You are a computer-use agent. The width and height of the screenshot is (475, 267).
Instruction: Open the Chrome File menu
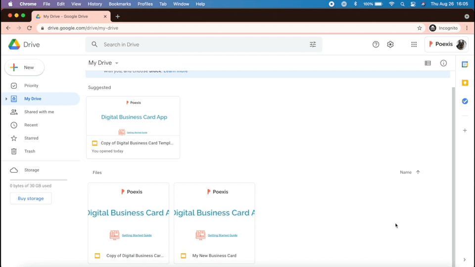click(47, 4)
